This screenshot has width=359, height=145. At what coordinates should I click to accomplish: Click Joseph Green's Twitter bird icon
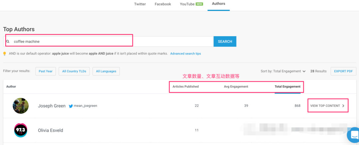[x=71, y=106]
